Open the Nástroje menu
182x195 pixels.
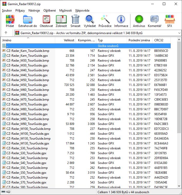point(34,11)
